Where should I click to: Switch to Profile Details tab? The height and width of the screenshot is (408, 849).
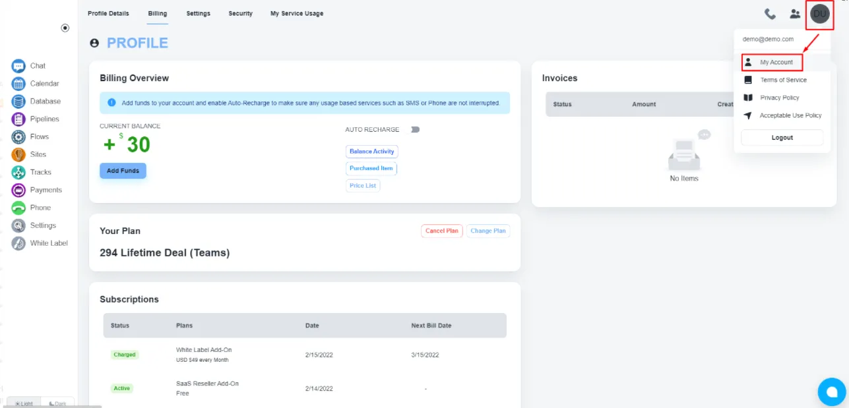coord(108,13)
